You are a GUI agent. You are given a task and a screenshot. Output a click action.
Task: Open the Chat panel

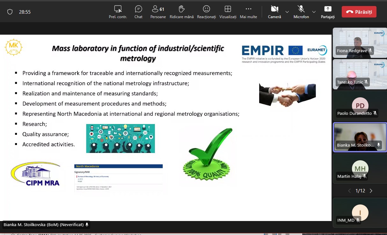[138, 12]
